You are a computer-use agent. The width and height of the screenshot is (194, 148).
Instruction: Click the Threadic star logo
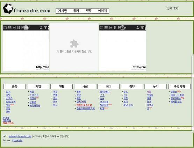coord(8,8)
